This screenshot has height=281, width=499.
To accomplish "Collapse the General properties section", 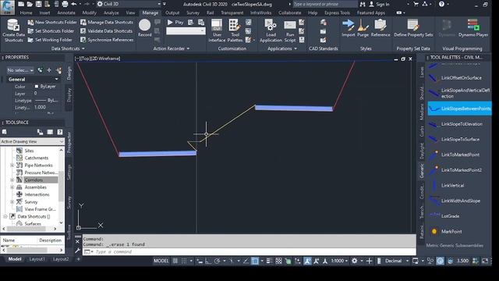I will coord(57,80).
